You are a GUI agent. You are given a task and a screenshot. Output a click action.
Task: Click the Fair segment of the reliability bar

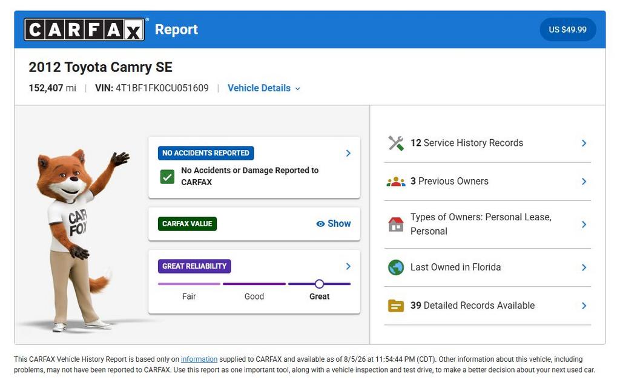click(189, 284)
